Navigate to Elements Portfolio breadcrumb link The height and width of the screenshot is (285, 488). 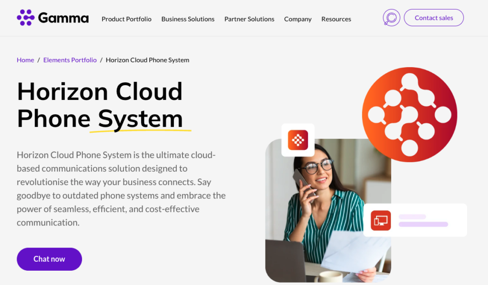click(70, 60)
